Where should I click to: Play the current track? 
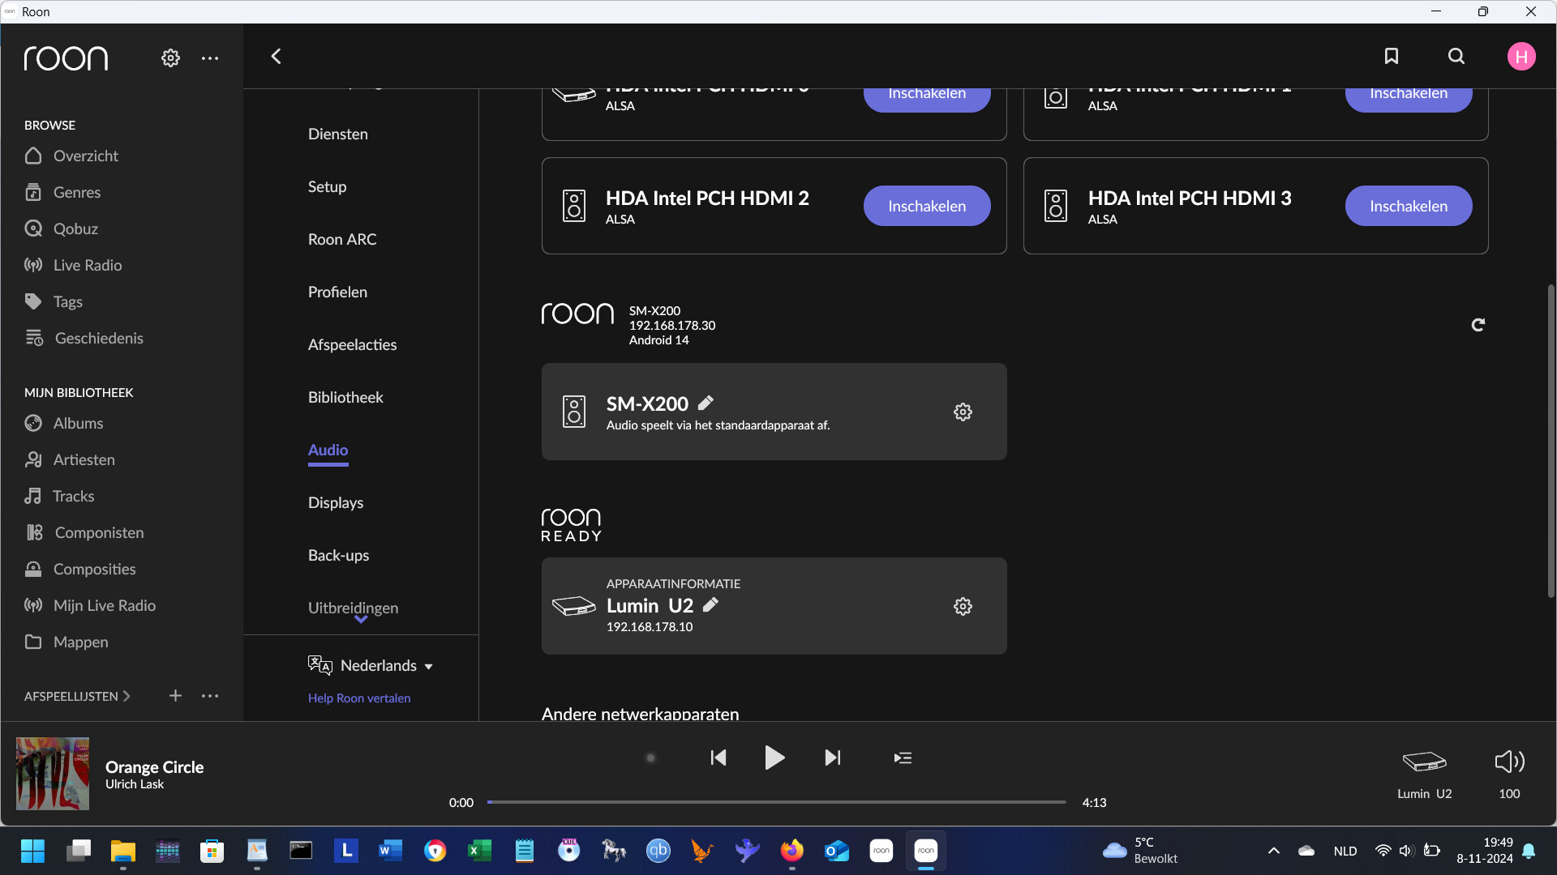coord(774,758)
